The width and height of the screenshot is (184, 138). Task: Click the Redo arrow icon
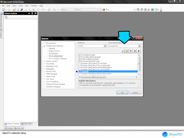pos(43,9)
